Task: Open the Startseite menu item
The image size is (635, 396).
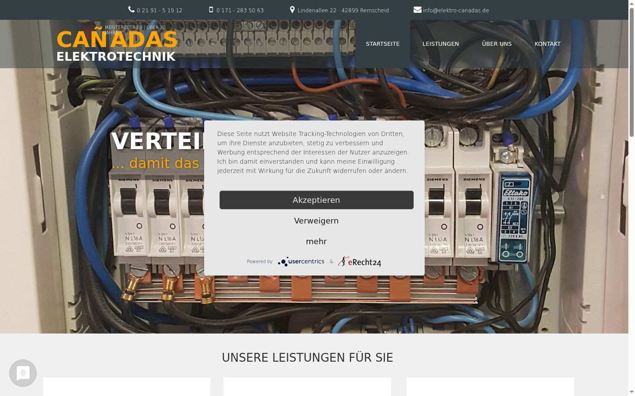Action: point(383,44)
